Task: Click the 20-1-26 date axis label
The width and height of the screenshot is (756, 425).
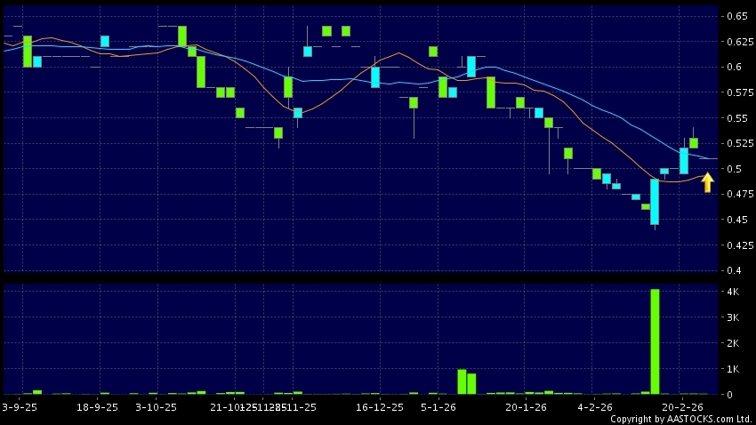Action: (x=525, y=406)
